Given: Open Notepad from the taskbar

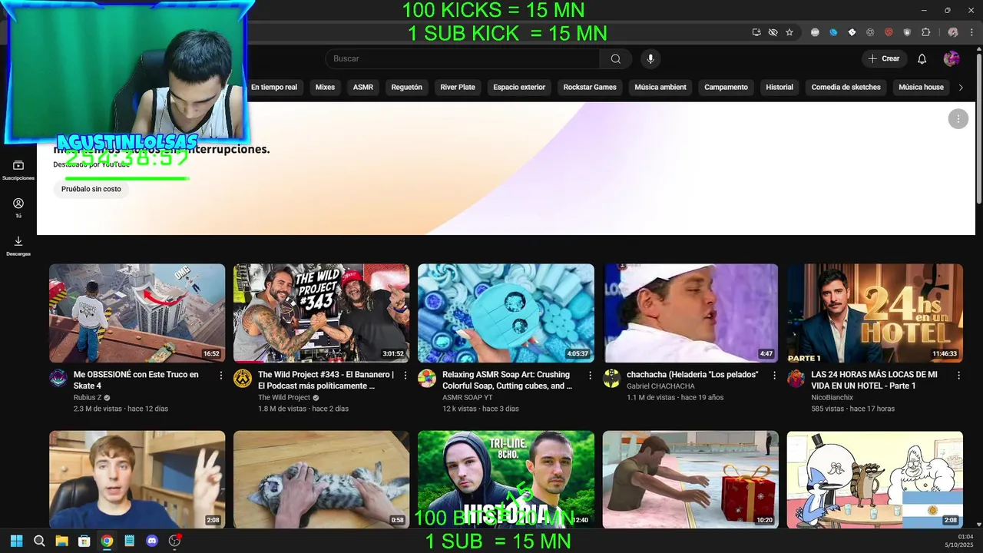Looking at the screenshot, I should [x=129, y=541].
